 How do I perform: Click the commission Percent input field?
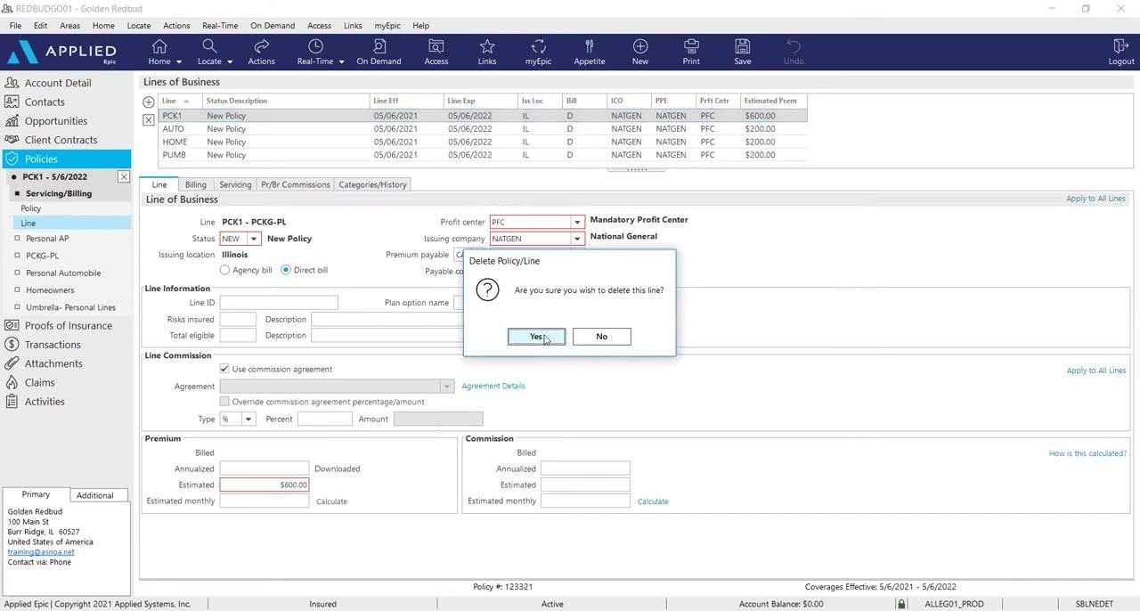(324, 419)
